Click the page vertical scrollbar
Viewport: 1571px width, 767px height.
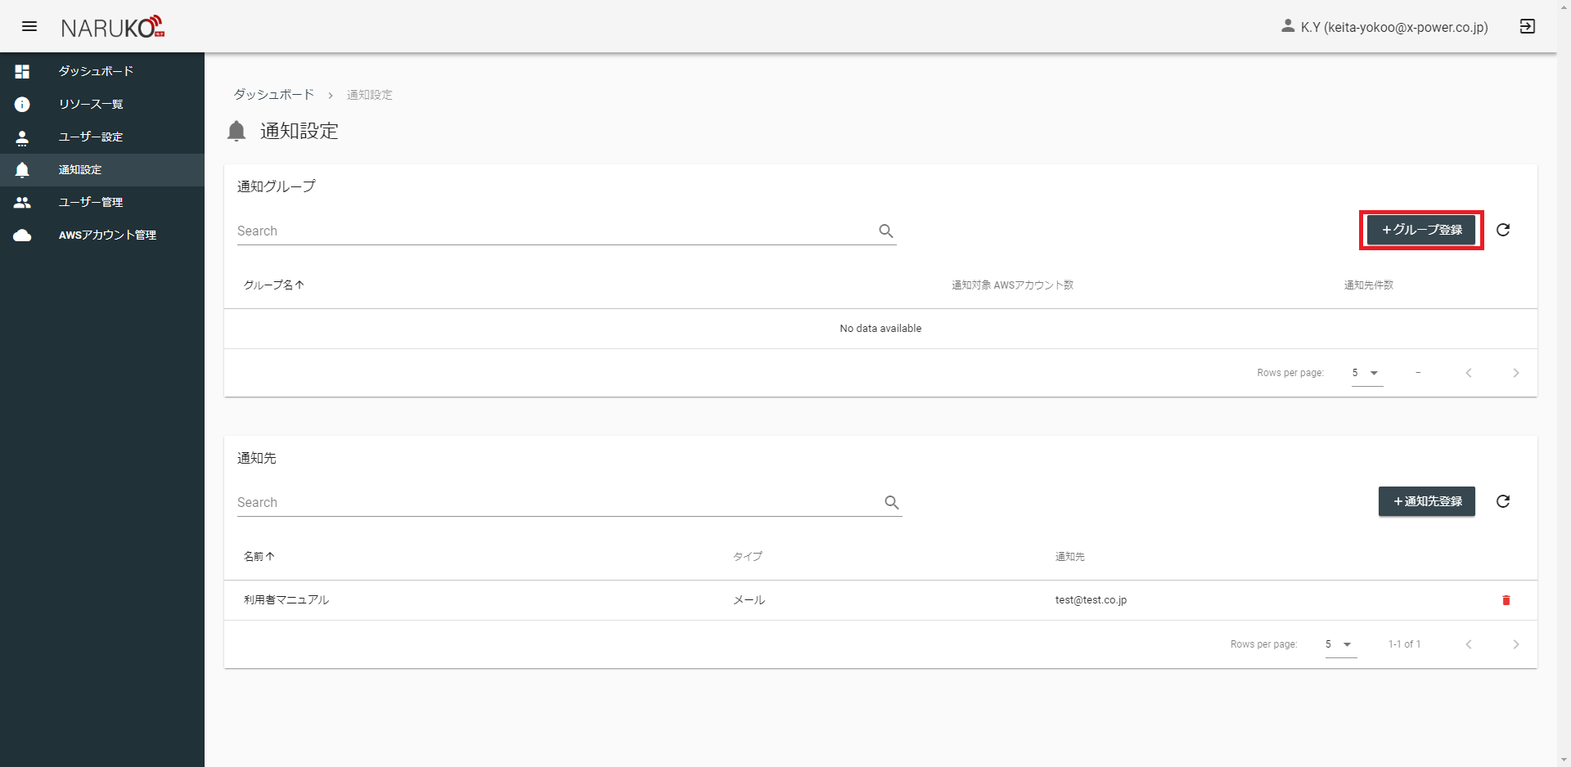1564,383
